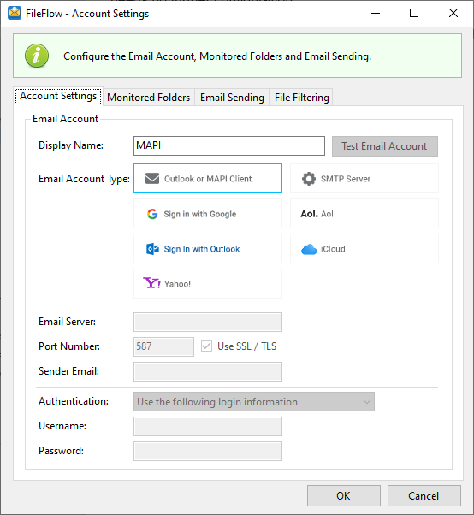Switch to the Email Sending tab
The image size is (474, 515).
[232, 98]
